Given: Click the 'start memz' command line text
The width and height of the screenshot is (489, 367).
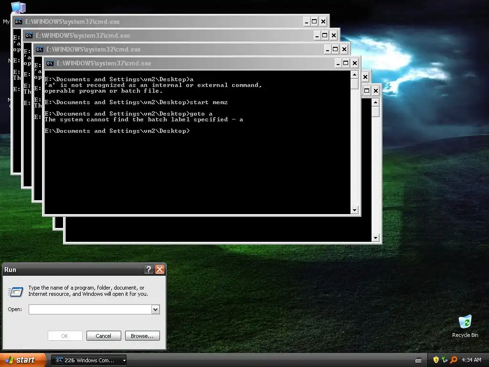Looking at the screenshot, I should pyautogui.click(x=209, y=102).
